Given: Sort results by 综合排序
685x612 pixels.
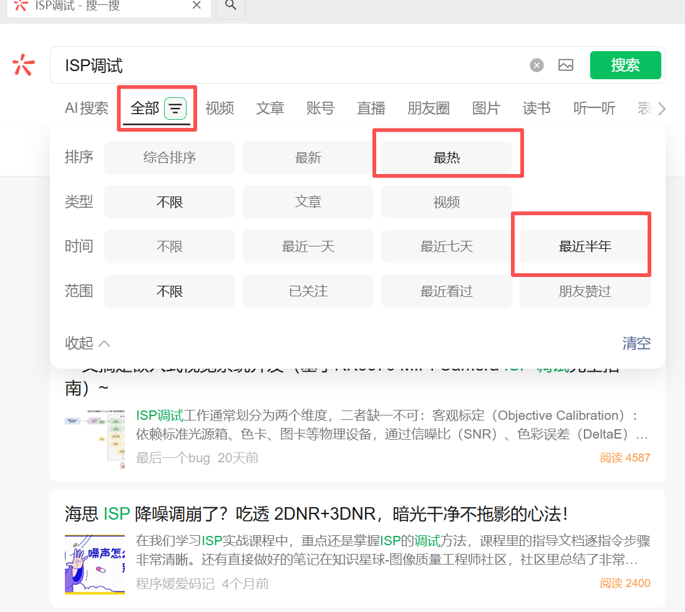Looking at the screenshot, I should [x=170, y=157].
